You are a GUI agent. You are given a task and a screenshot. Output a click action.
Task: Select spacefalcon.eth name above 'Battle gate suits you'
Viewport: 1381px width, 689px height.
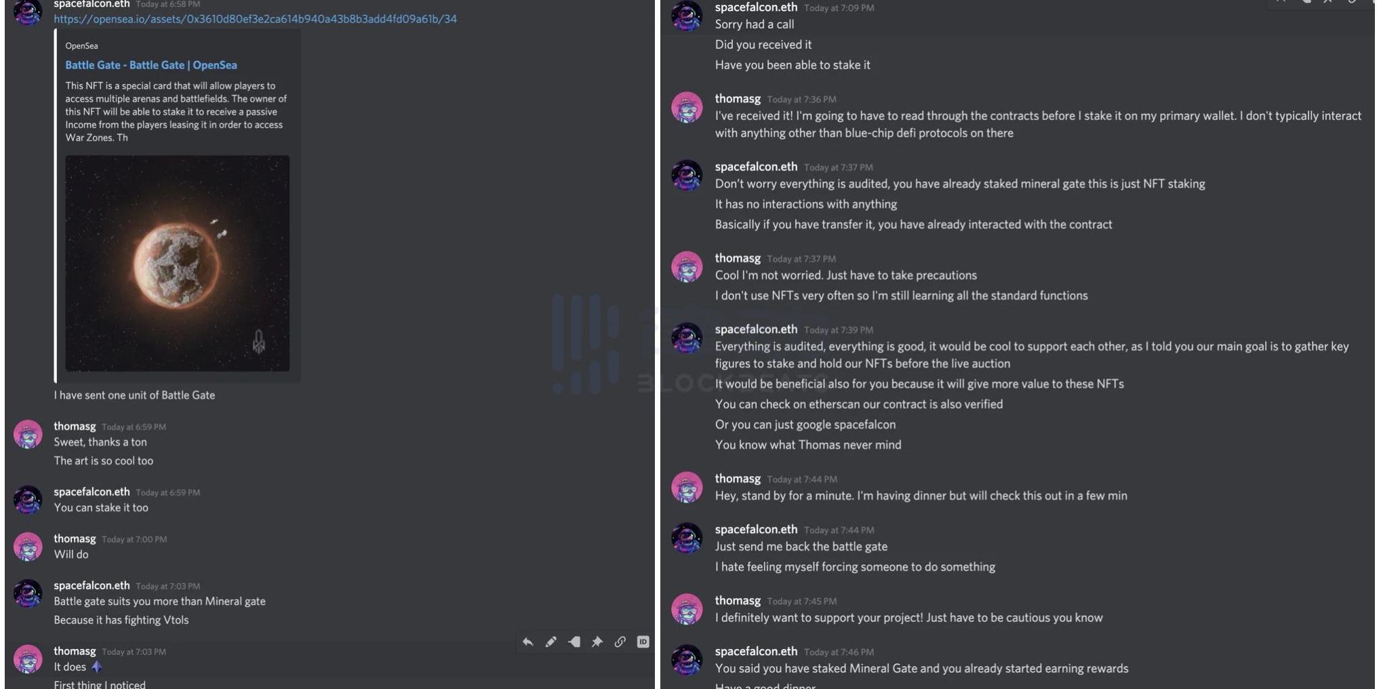pyautogui.click(x=92, y=585)
